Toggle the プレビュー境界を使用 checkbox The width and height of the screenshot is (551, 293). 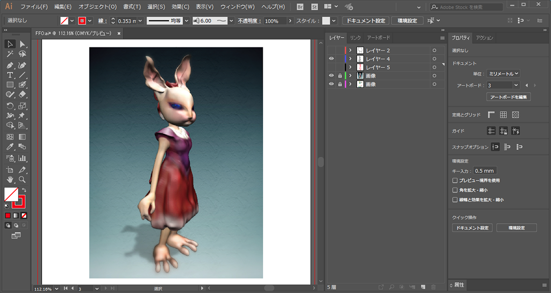pyautogui.click(x=455, y=181)
